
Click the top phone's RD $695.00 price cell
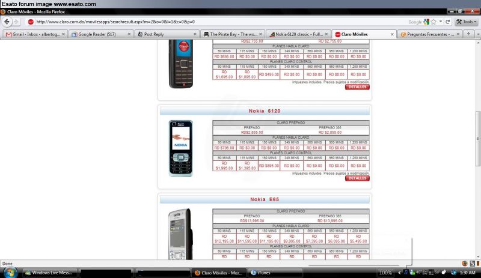(x=224, y=56)
